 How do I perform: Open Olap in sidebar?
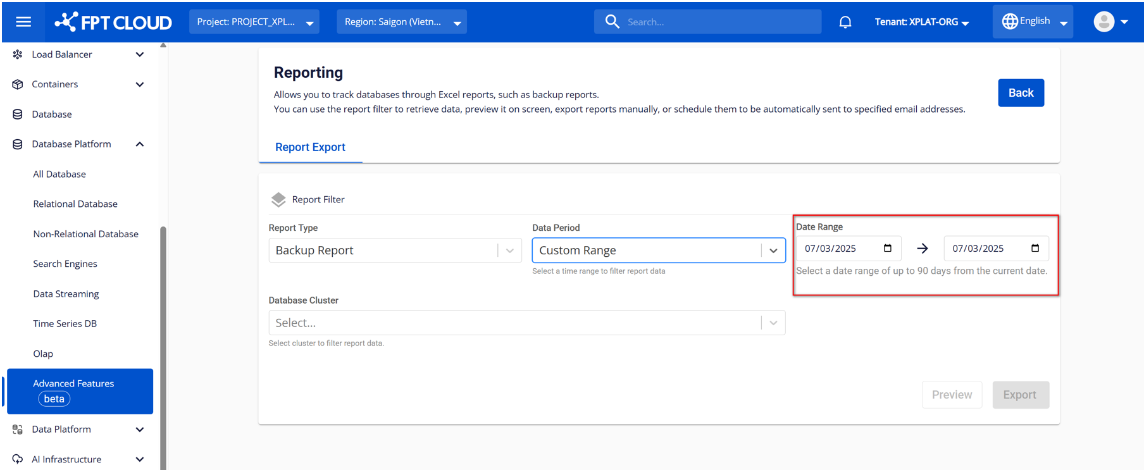43,354
